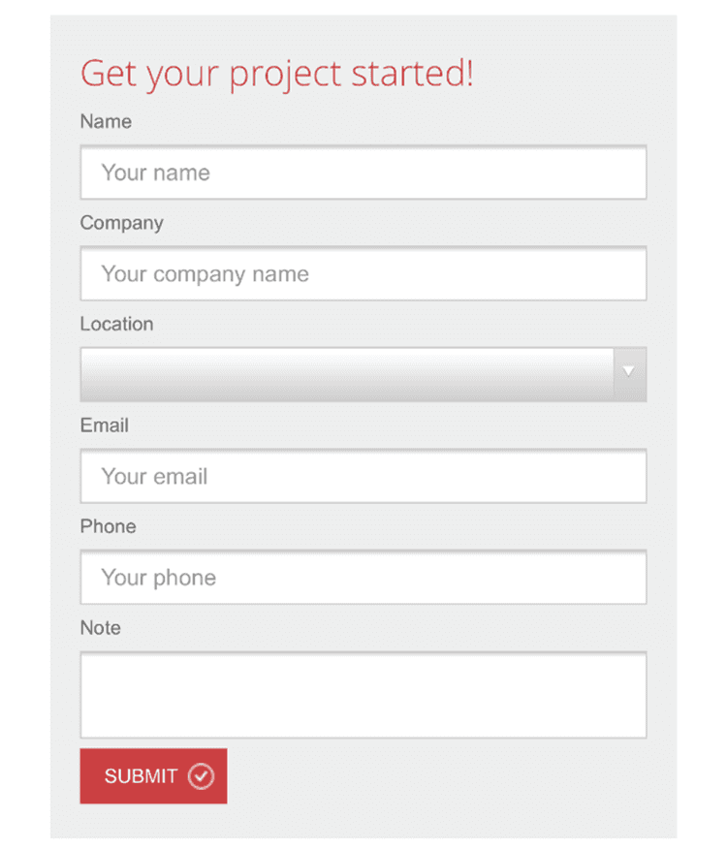Focus the Phone input field

click(x=363, y=578)
